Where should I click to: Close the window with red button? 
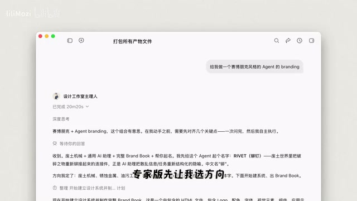tap(40, 36)
